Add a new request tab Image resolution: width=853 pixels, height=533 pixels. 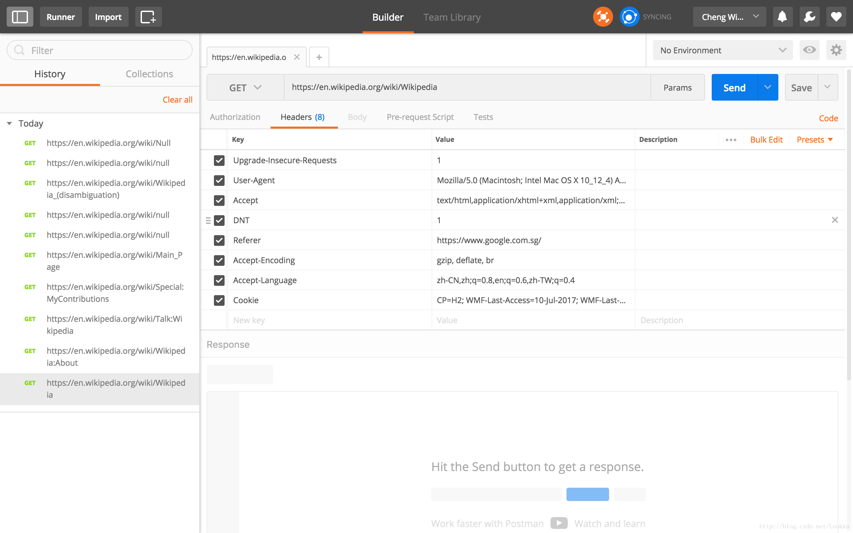coord(319,57)
